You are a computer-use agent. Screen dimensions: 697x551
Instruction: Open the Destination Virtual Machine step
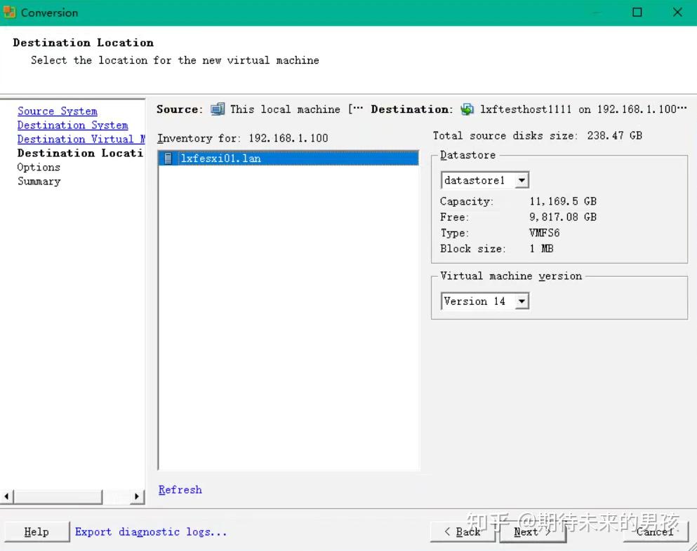coord(80,139)
